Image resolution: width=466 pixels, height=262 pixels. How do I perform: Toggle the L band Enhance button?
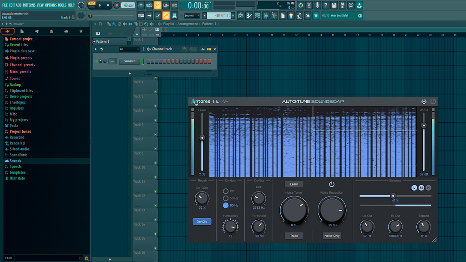click(414, 188)
